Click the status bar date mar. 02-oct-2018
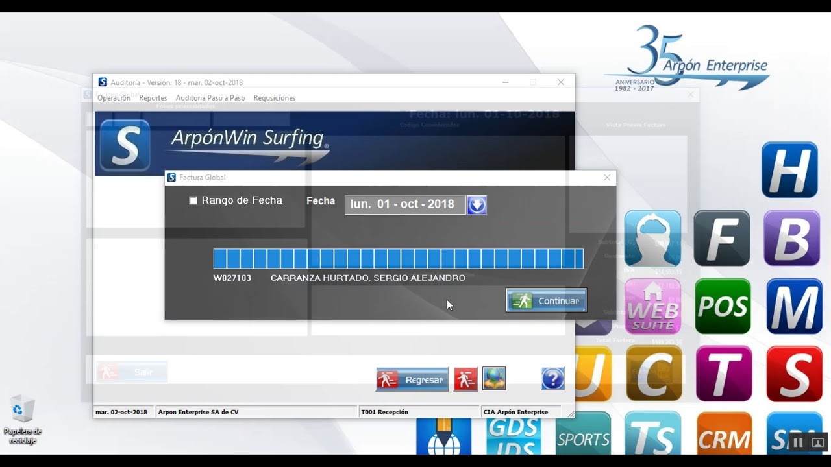The image size is (831, 467). click(121, 412)
